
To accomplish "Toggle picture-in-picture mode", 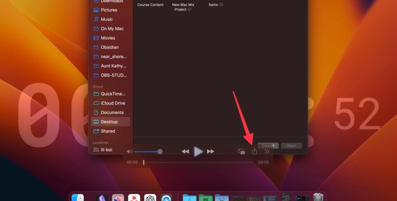I will (241, 151).
